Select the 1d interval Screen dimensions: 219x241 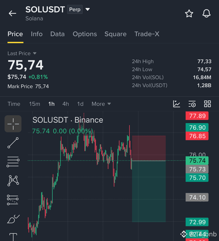tap(80, 104)
